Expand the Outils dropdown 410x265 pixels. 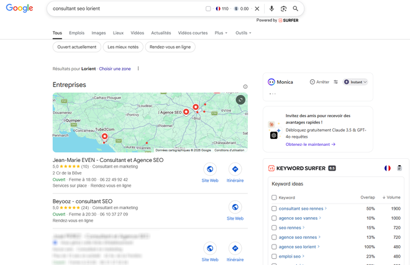[244, 33]
